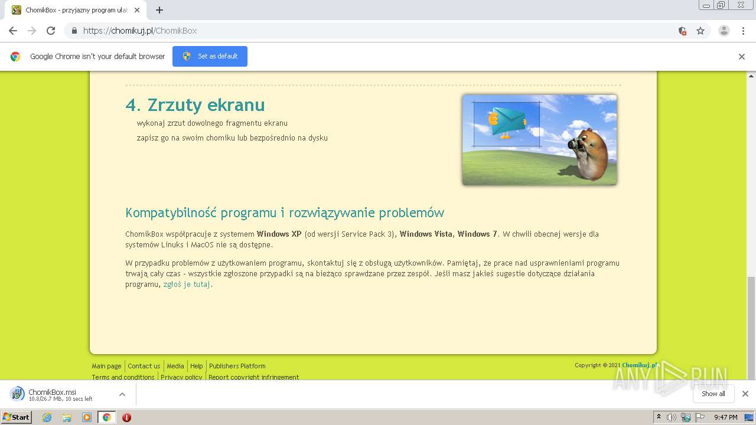Open the Chrome three-dot menu
Viewport: 756px width, 425px height.
[743, 31]
